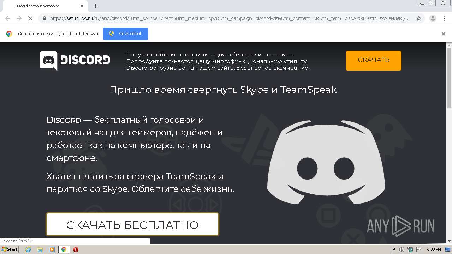The height and width of the screenshot is (254, 452).
Task: Click the red Opera taskbar icon
Action: tap(76, 249)
